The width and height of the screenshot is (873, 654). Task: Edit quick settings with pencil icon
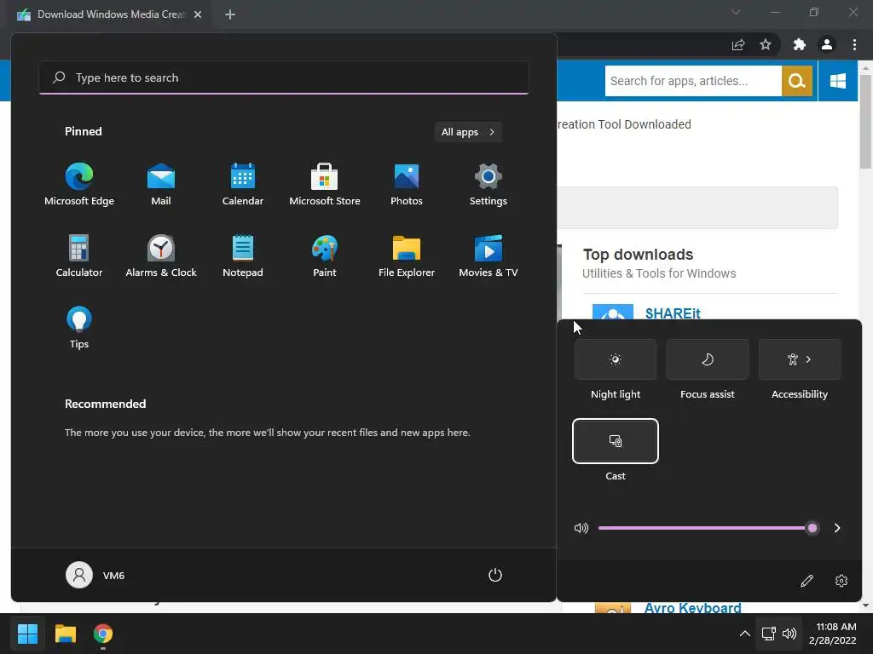point(807,581)
